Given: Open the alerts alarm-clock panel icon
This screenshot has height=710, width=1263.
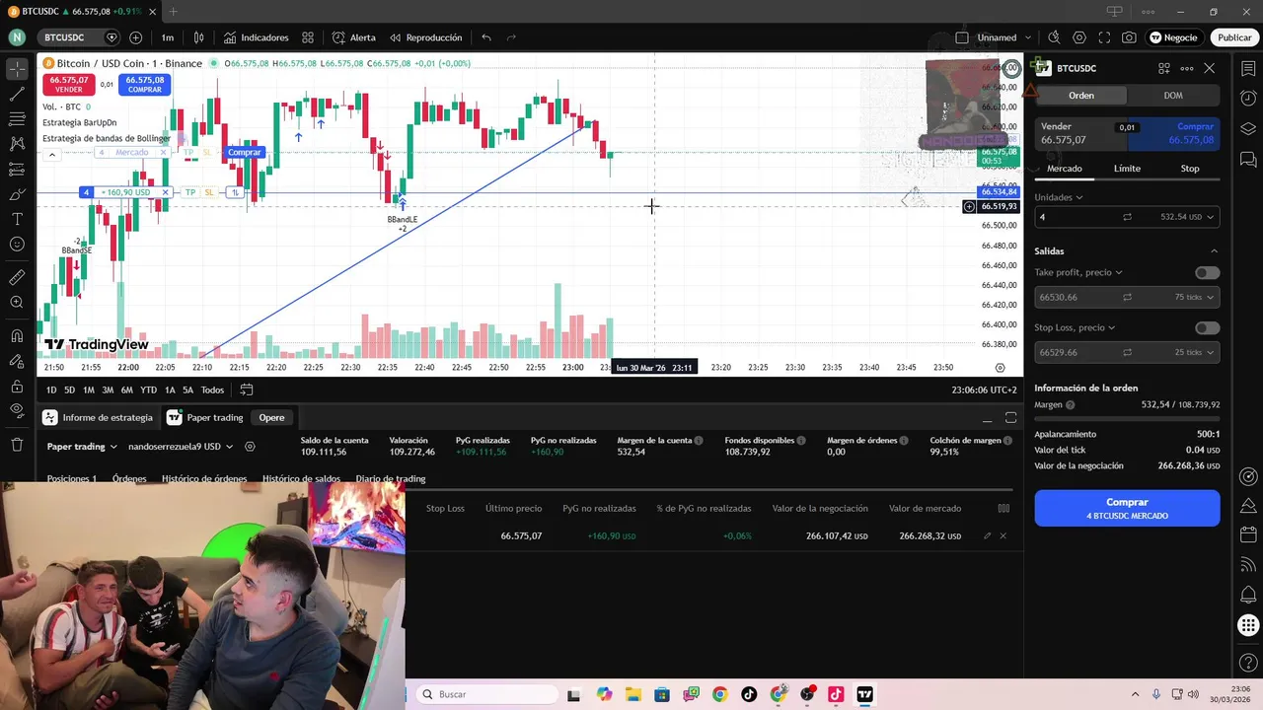Looking at the screenshot, I should [x=1248, y=99].
